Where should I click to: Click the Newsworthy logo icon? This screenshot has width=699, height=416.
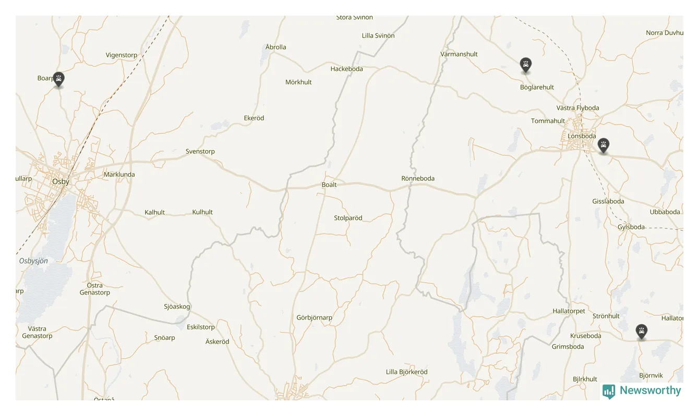[x=609, y=391]
